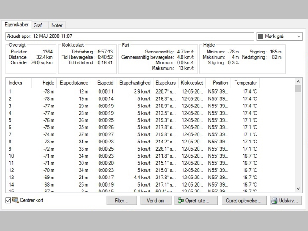Image resolution: width=308 pixels, height=231 pixels.
Task: Click the 226.1° course cell
Action: tap(165, 149)
